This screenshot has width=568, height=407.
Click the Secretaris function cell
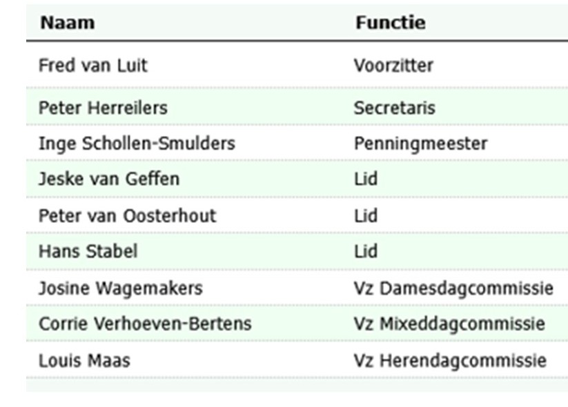point(394,108)
